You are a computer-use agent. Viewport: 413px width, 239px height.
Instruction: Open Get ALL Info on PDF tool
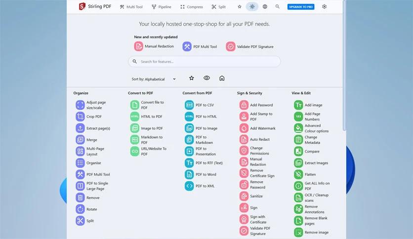point(312,186)
